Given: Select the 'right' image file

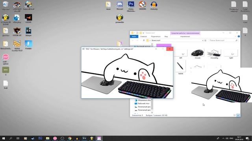Looking at the screenshot, I should [231, 54].
